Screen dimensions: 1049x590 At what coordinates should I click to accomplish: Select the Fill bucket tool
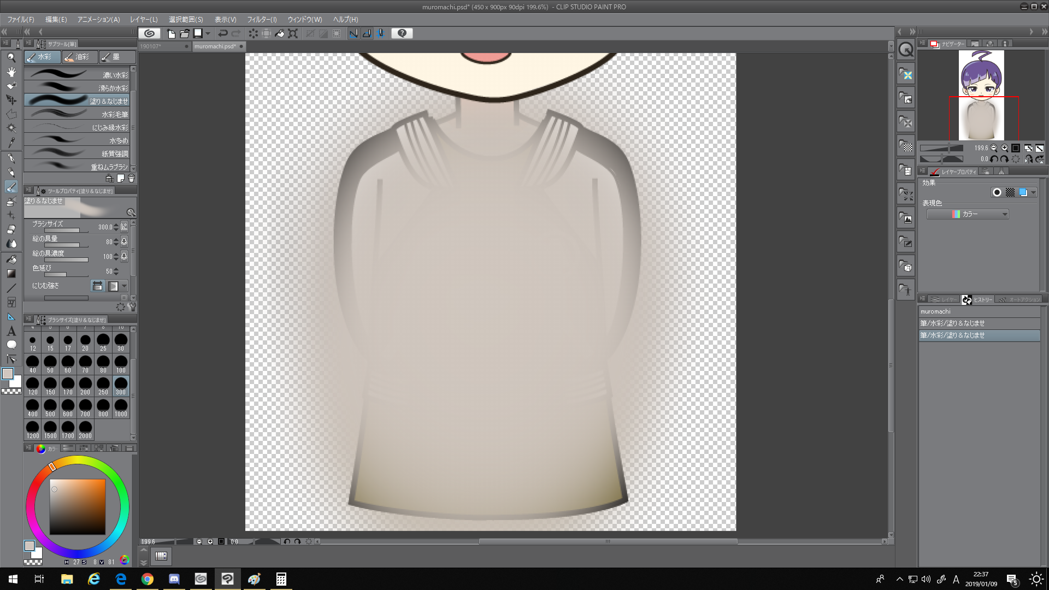pyautogui.click(x=11, y=259)
